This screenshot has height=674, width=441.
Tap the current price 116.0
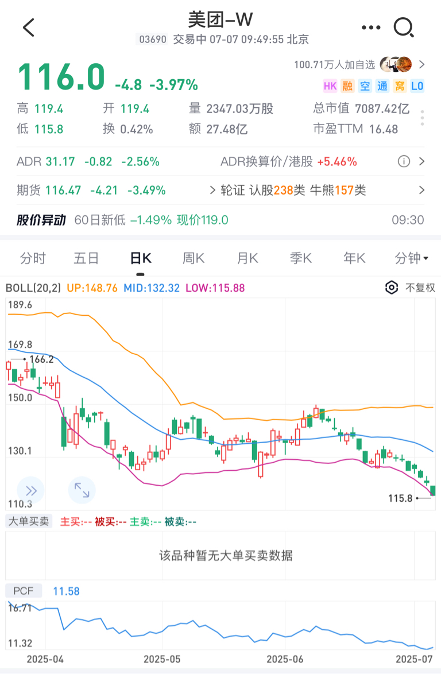61,77
